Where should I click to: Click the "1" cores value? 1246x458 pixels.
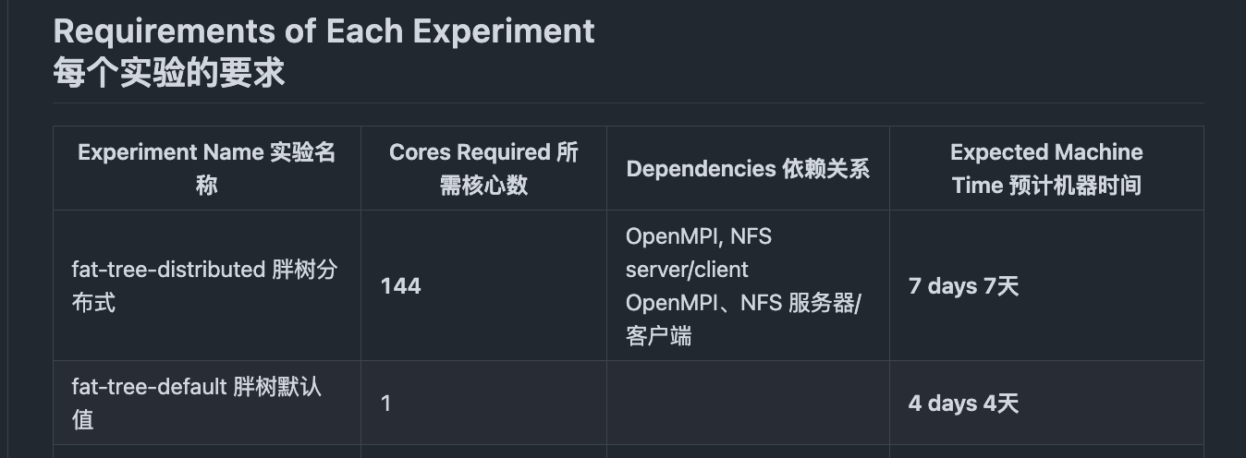[386, 404]
